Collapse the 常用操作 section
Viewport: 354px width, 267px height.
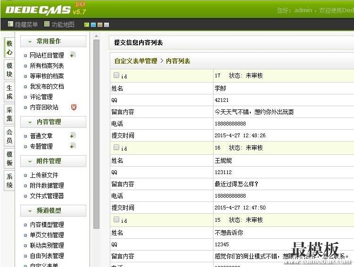point(30,42)
